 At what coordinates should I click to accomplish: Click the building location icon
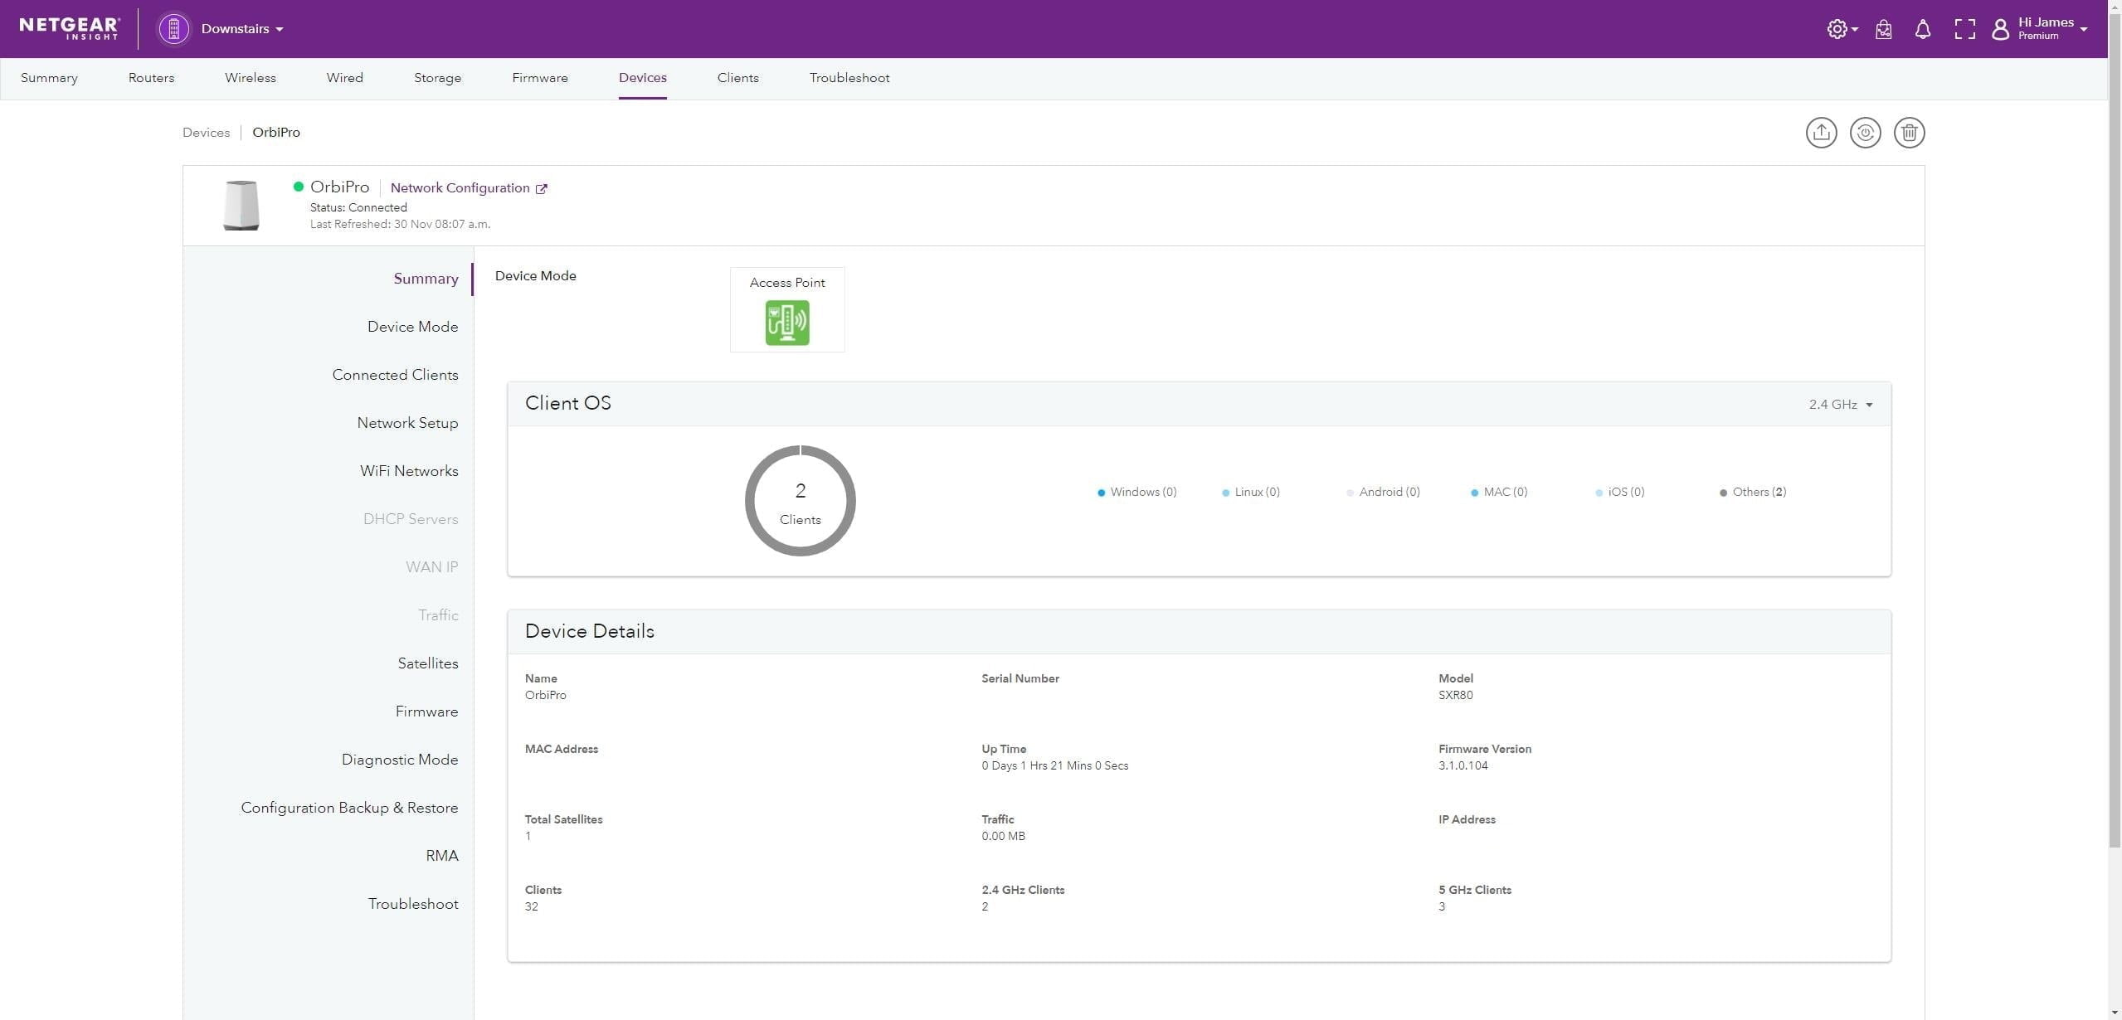pos(173,29)
